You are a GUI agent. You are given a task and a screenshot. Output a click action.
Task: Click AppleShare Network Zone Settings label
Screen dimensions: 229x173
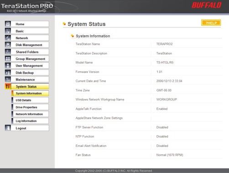(99, 118)
